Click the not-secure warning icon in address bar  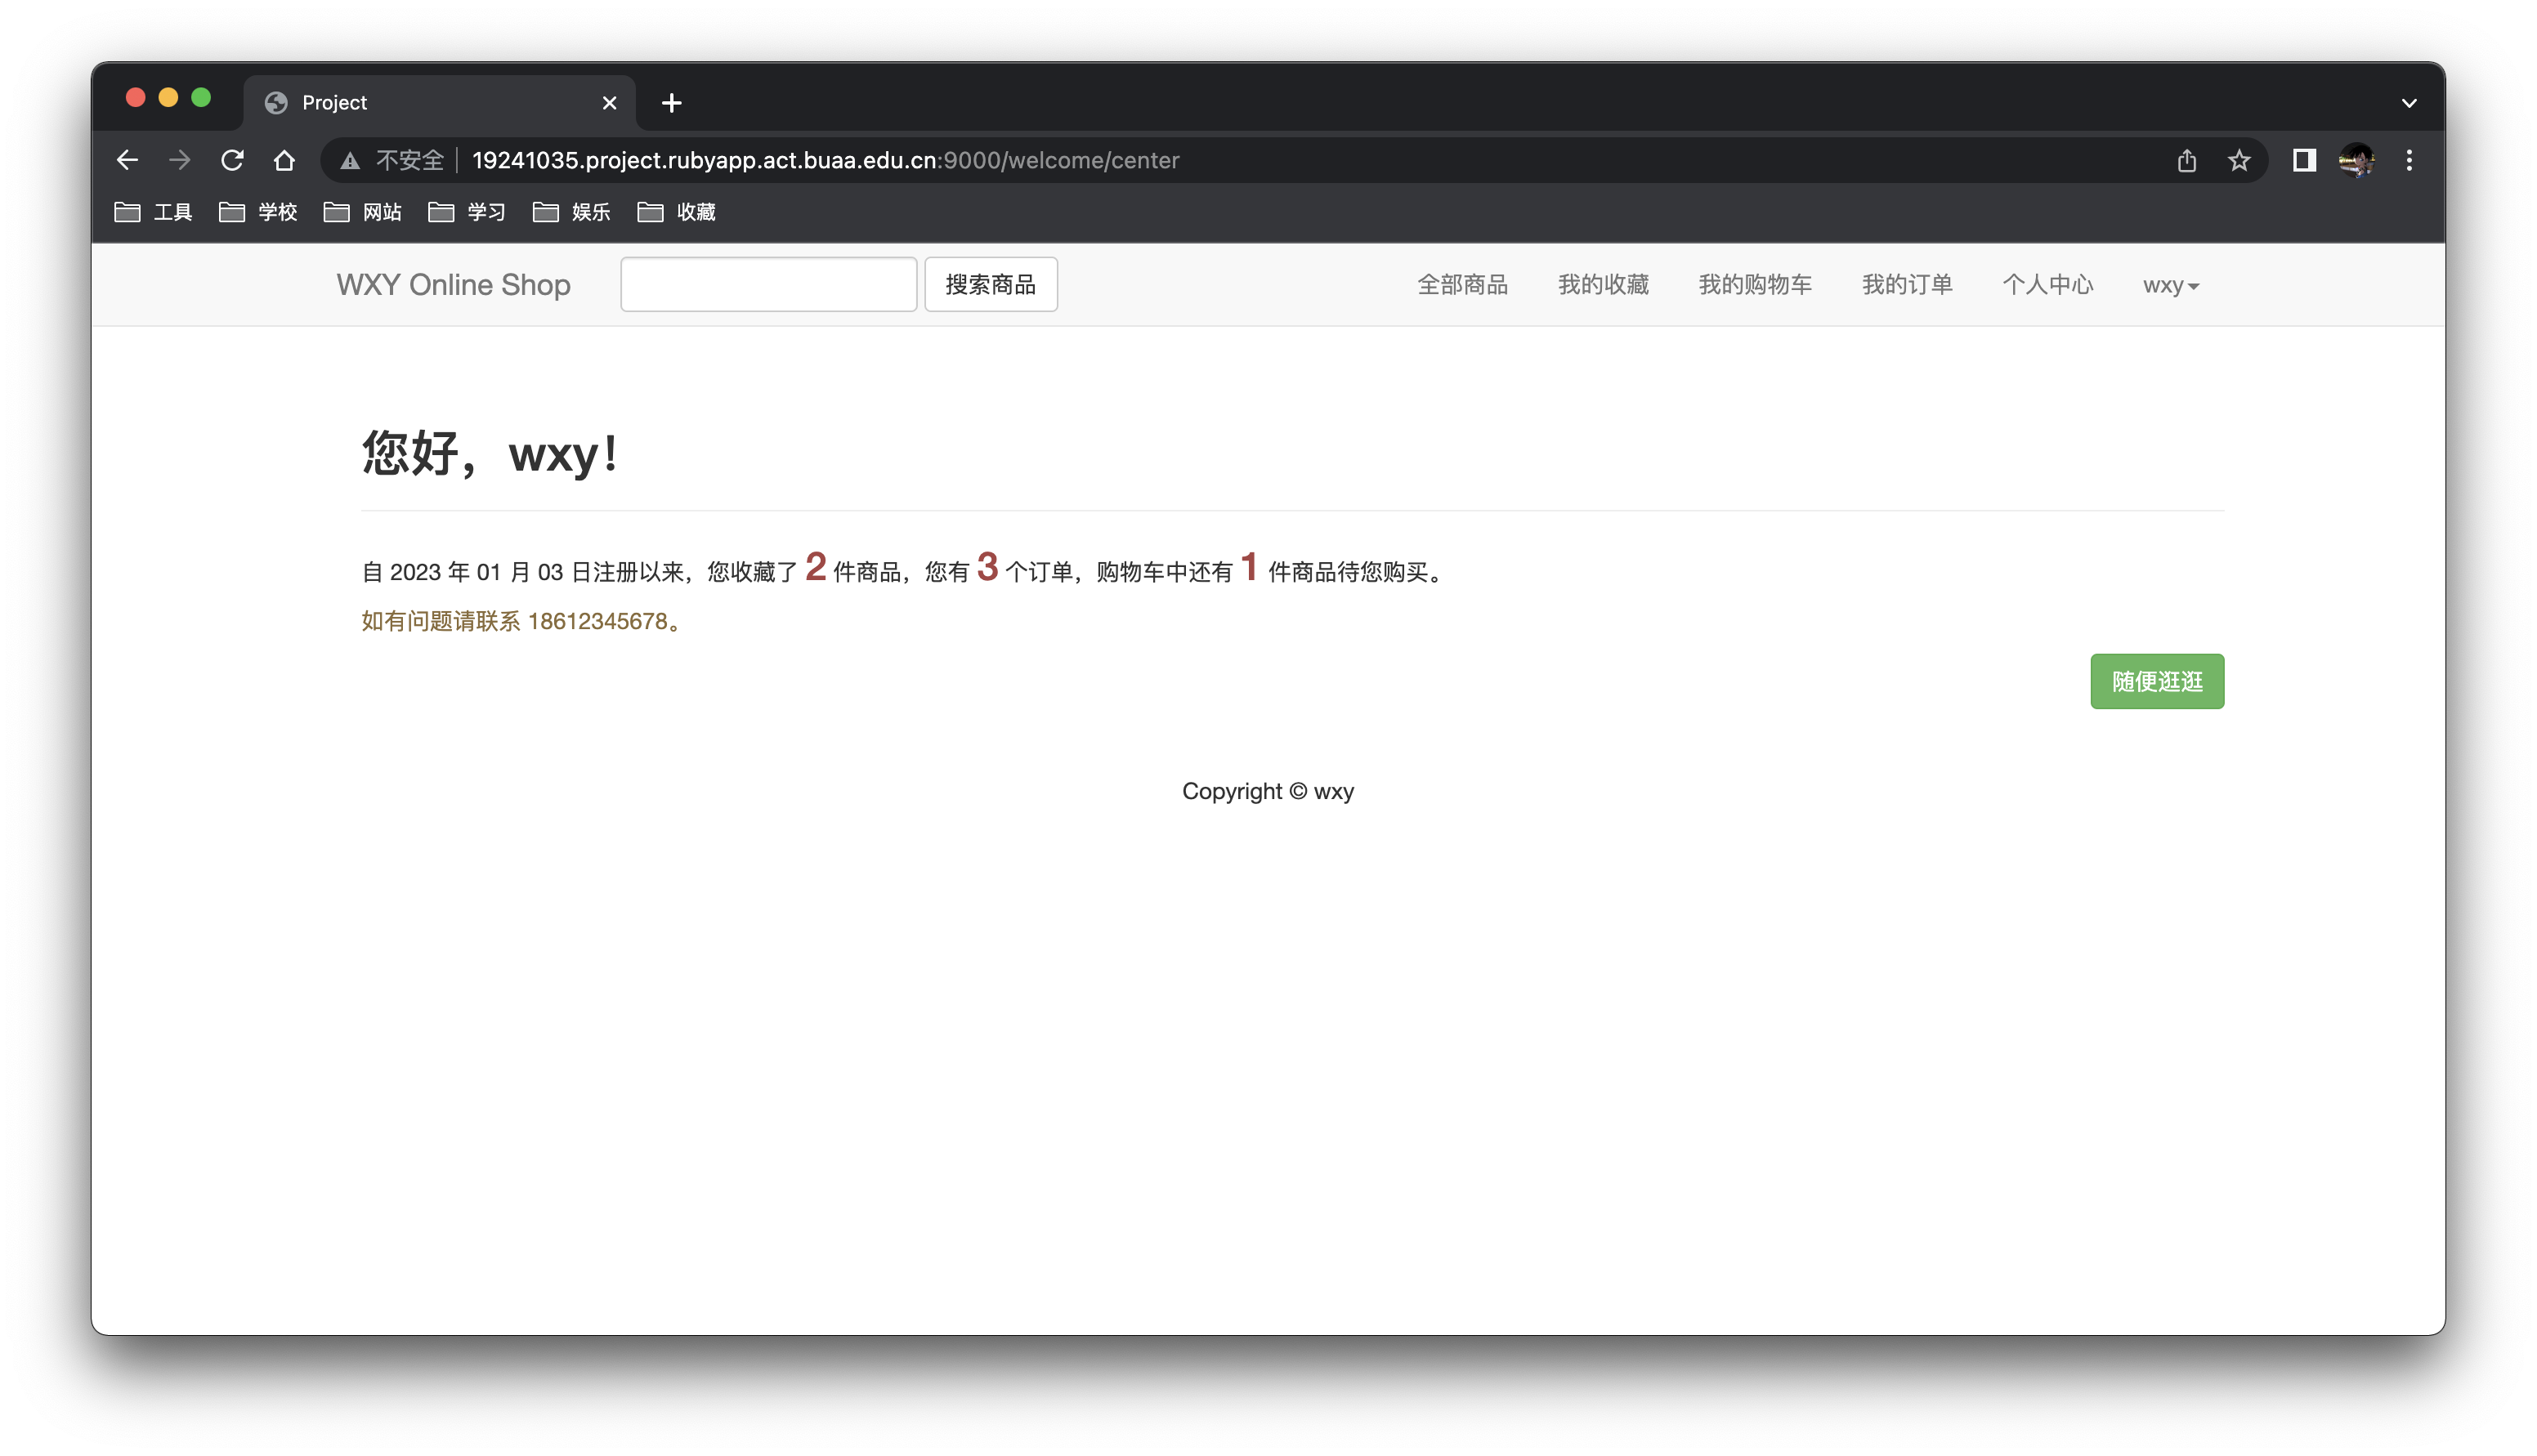point(349,160)
